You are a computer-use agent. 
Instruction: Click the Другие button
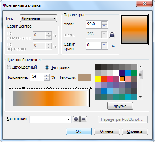pos(120,106)
